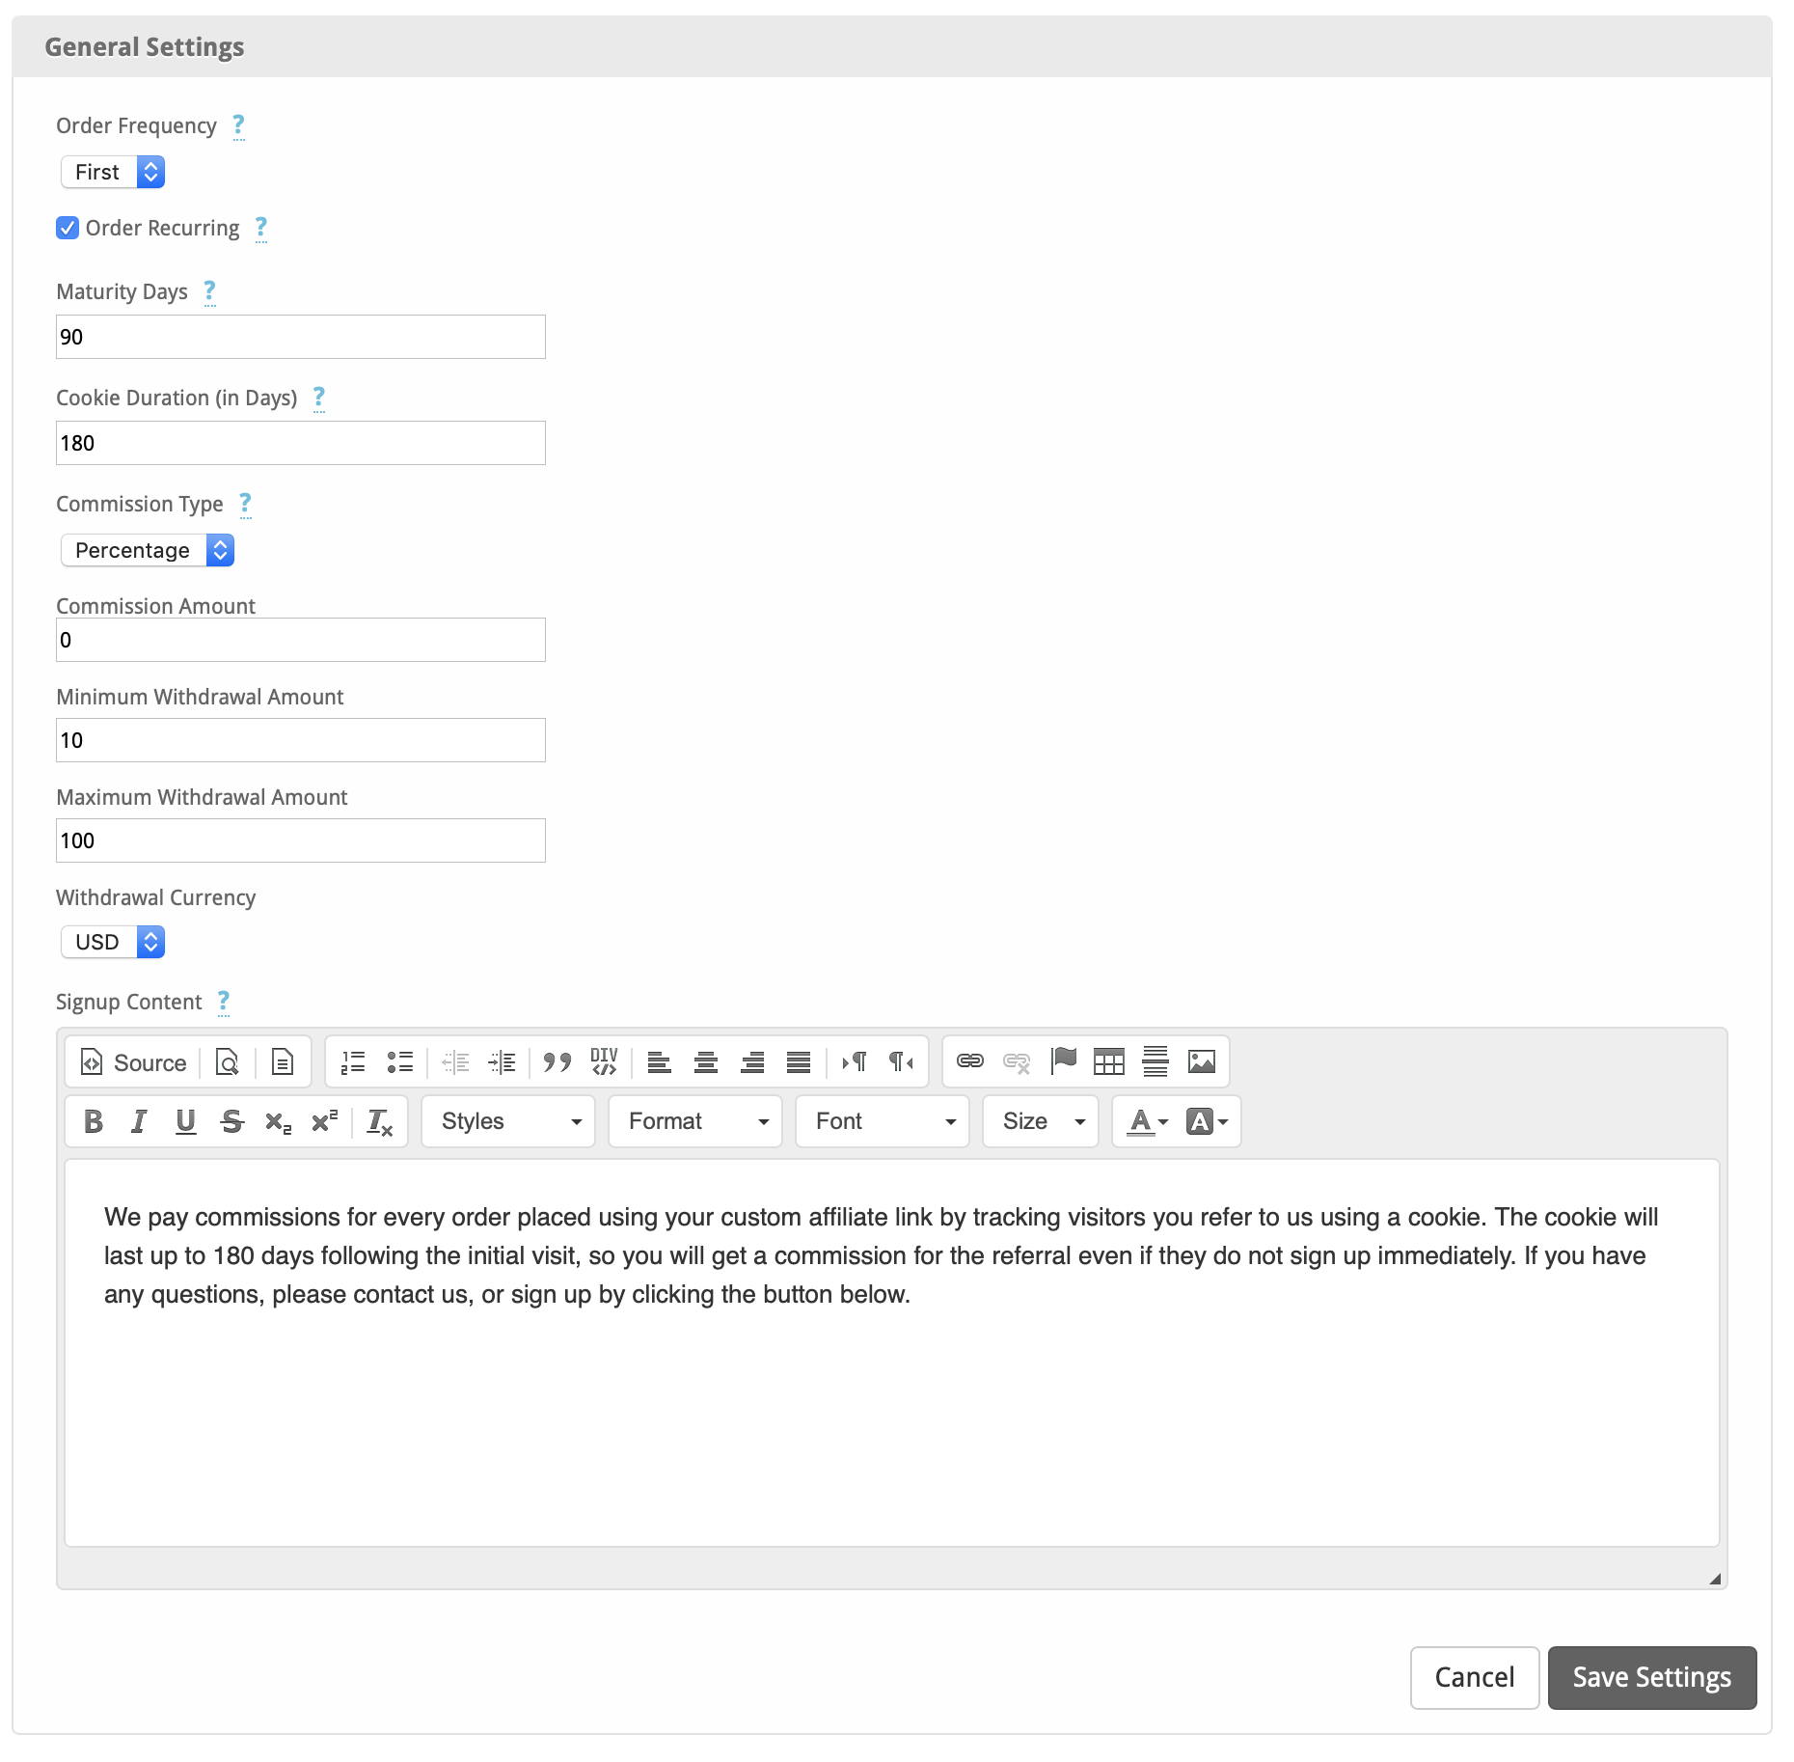Open the Order Frequency dropdown
Image resolution: width=1794 pixels, height=1762 pixels.
coord(113,172)
